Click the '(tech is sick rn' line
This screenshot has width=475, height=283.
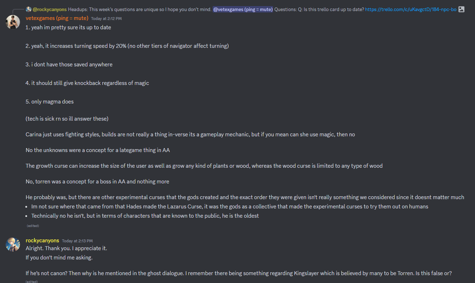point(67,118)
